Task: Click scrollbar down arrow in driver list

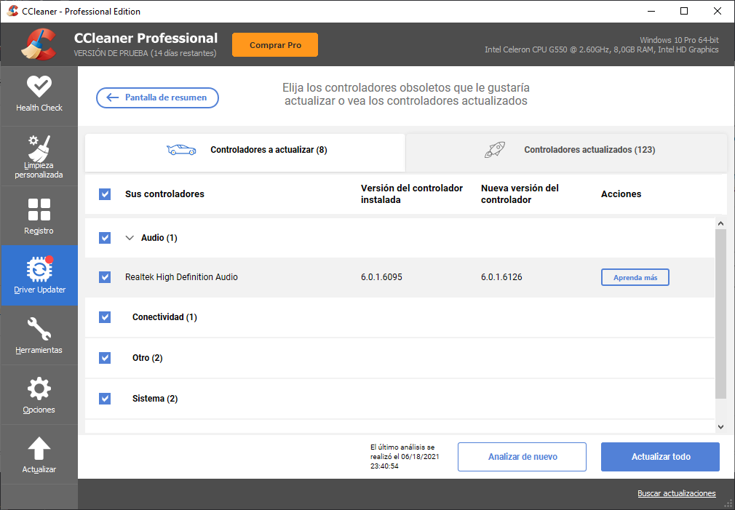Action: click(720, 427)
